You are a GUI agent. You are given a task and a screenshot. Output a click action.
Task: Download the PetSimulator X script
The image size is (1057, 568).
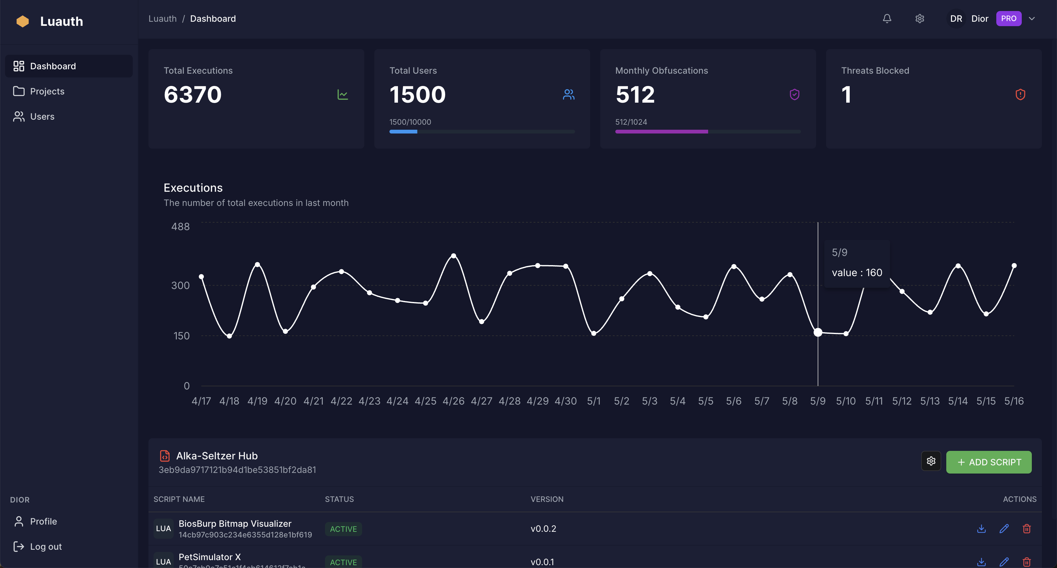click(981, 562)
